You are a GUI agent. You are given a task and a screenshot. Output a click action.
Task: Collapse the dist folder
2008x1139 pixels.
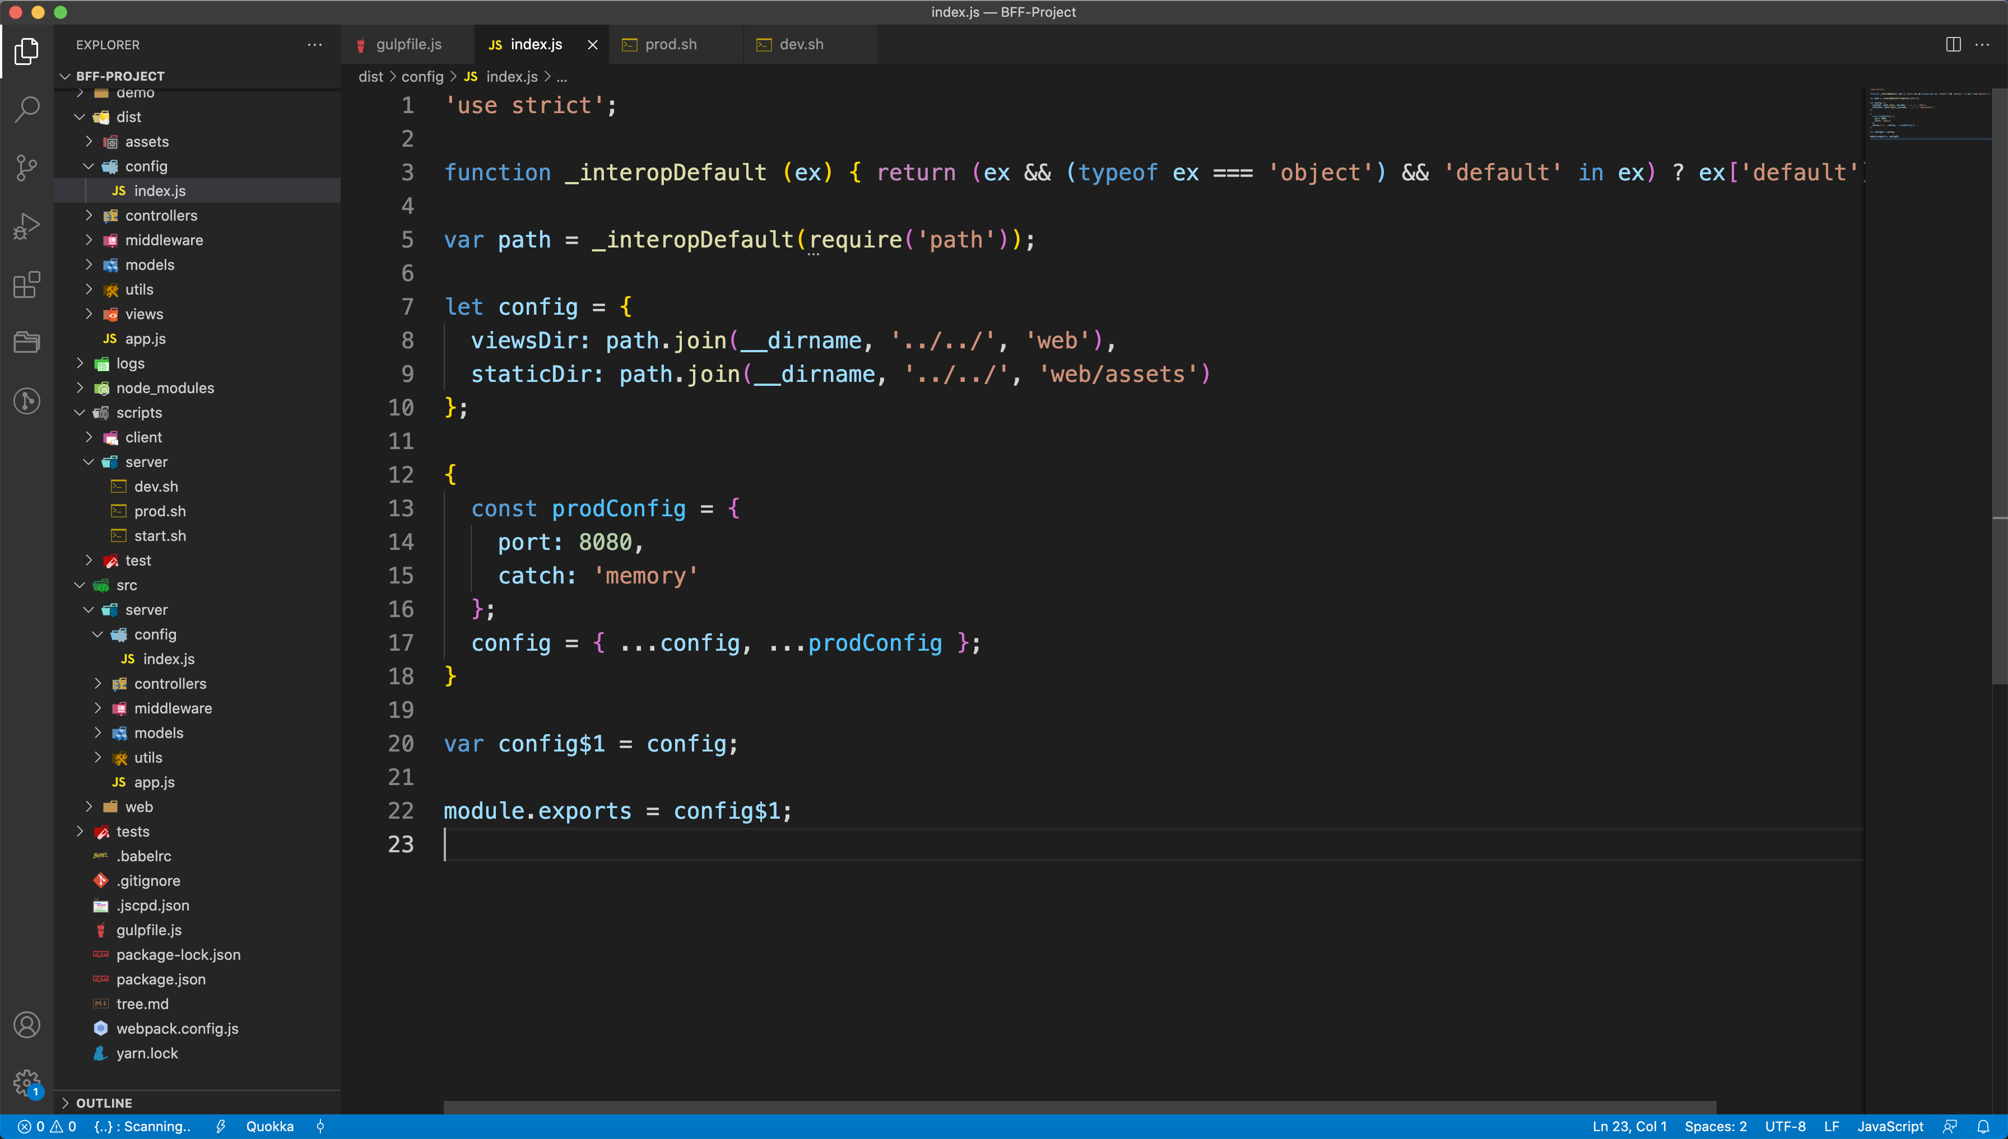tap(197, 116)
